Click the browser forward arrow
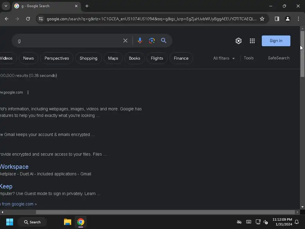The height and width of the screenshot is (229, 305). pos(17,19)
